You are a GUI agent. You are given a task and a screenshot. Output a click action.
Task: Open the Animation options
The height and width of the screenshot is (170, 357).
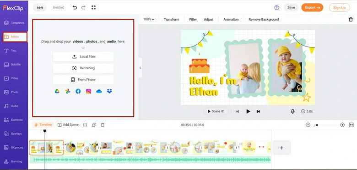pyautogui.click(x=231, y=20)
